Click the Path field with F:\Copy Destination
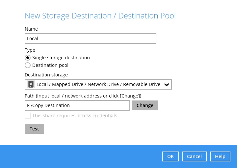The image size is (237, 168). coord(77,105)
